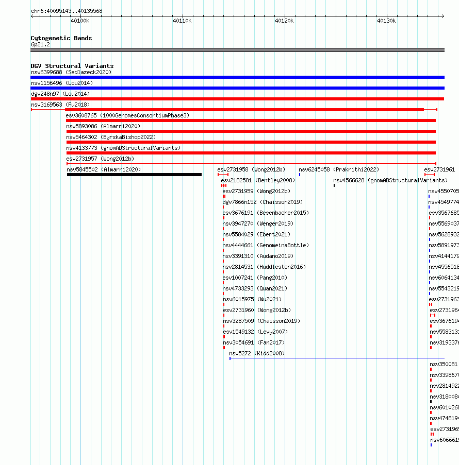Click the 40120k ruler label
This screenshot has height=465, width=459.
tap(284, 21)
